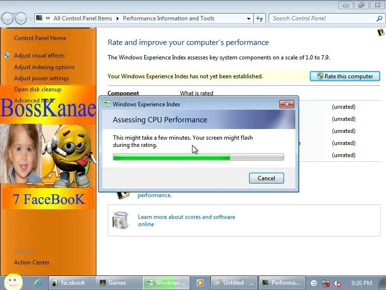Click the icon left of performance link
Screen dimensions: 386x290
123,195
